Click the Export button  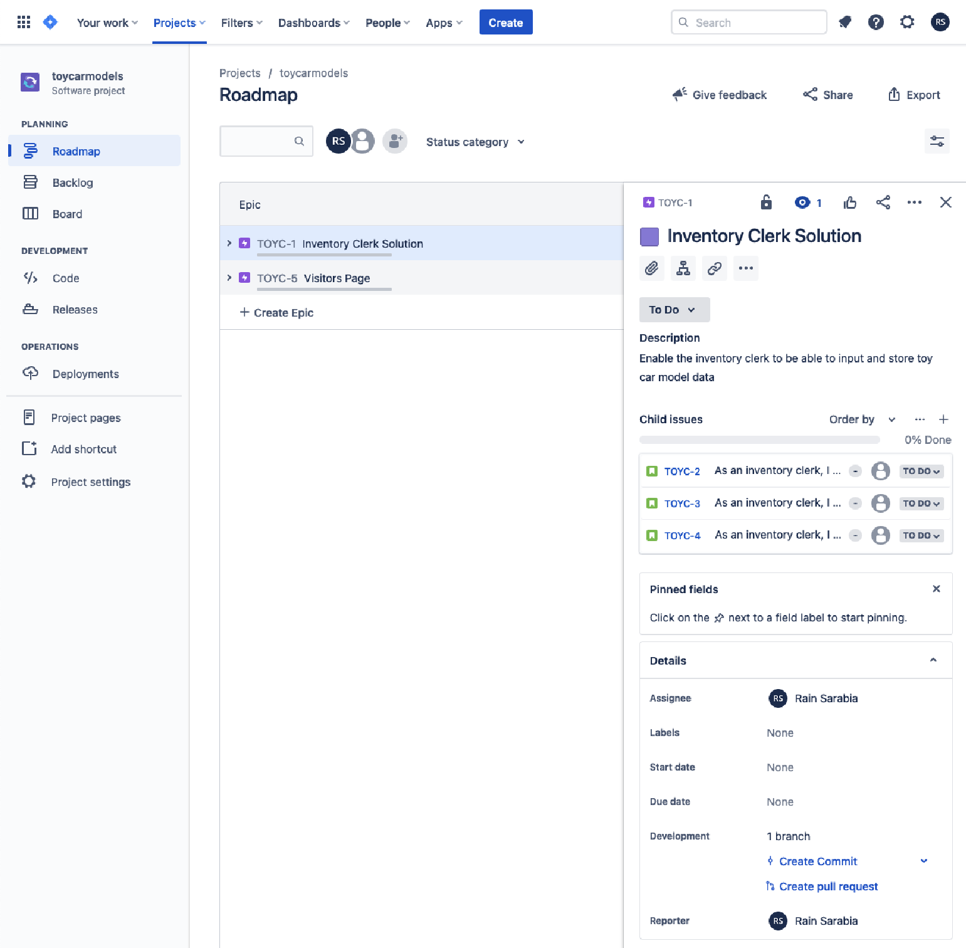(x=914, y=95)
